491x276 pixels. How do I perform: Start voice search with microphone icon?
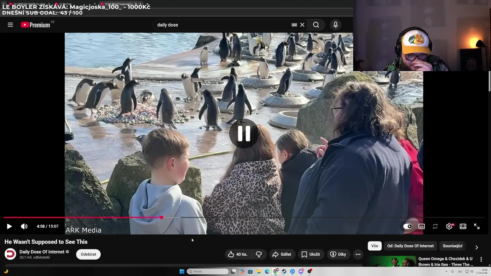336,25
